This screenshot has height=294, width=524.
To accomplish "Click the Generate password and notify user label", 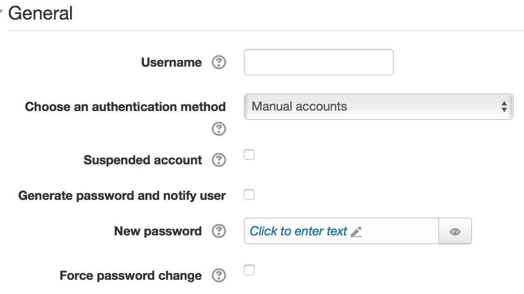I will coord(122,195).
